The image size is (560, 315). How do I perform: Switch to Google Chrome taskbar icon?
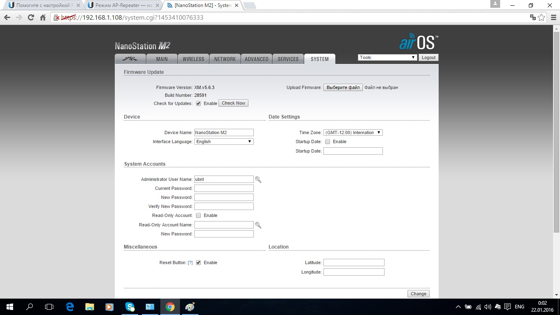pos(170,307)
